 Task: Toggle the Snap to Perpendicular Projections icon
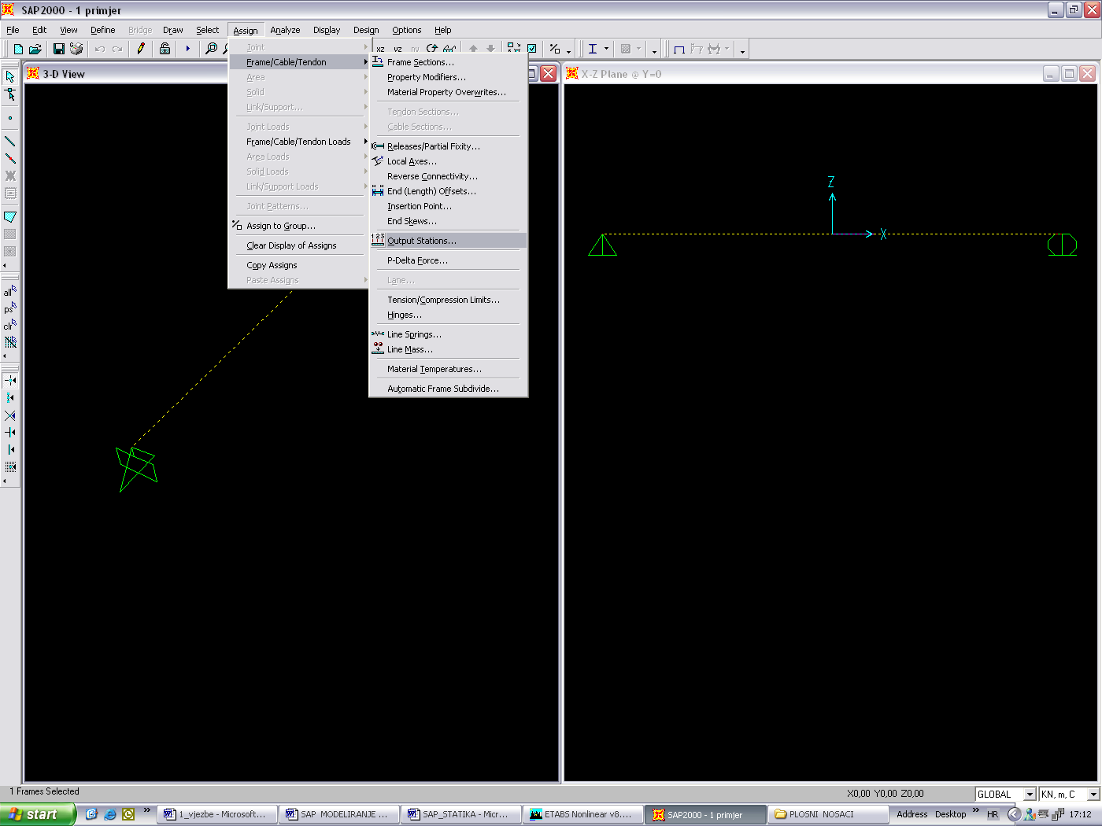tap(10, 433)
